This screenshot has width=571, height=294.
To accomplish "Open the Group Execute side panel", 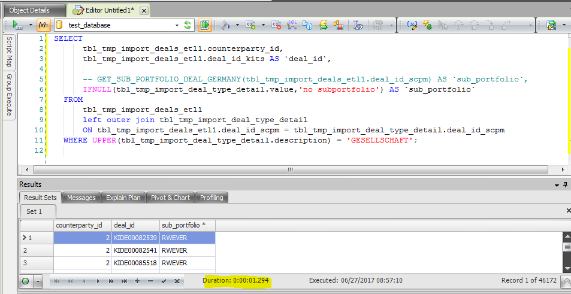I will [x=9, y=95].
